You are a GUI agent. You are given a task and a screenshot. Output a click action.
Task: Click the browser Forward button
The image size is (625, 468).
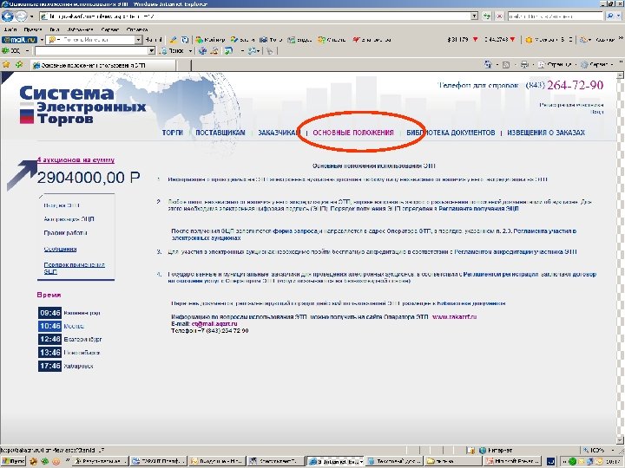pyautogui.click(x=21, y=16)
